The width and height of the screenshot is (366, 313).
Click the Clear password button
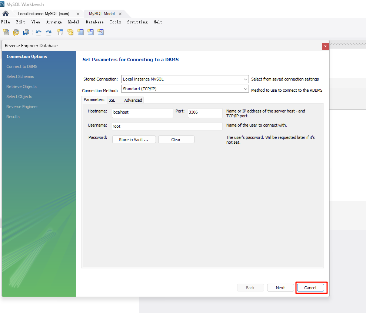176,140
